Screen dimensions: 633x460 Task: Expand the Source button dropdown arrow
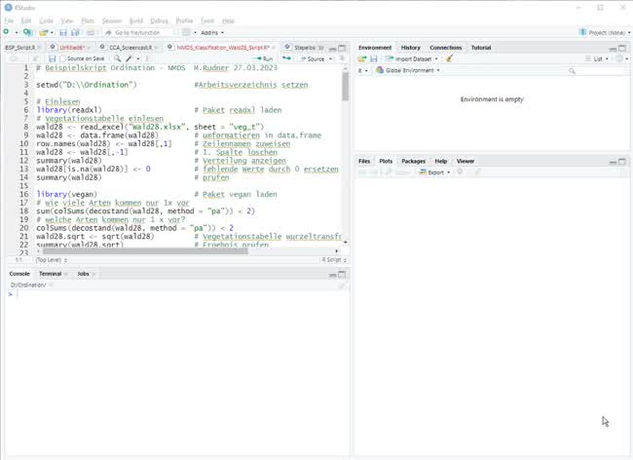(331, 59)
